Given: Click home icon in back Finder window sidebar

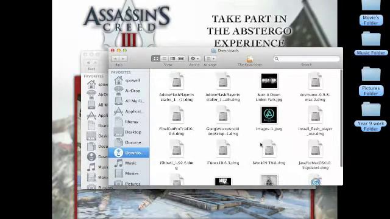Looking at the screenshot, I should 91,85.
